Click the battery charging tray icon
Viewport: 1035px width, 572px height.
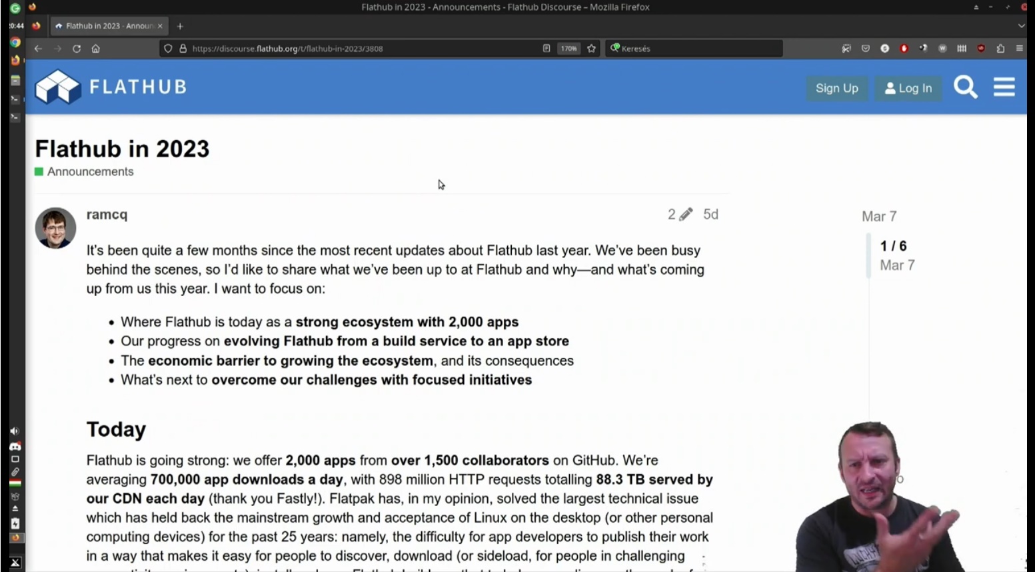(x=15, y=523)
